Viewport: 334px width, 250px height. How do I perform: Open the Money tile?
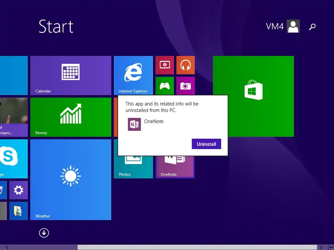(71, 117)
